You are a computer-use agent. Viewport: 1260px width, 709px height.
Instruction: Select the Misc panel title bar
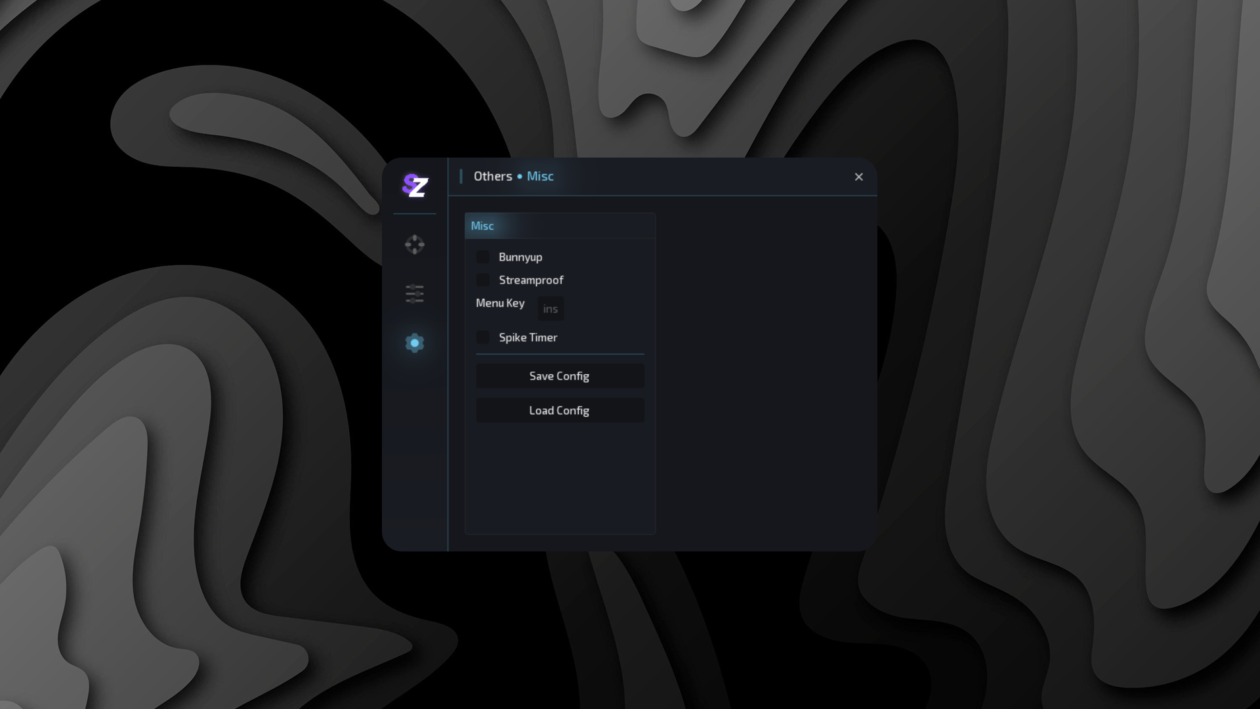(x=560, y=226)
